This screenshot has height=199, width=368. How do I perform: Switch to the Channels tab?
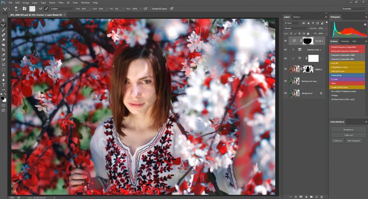point(345,41)
